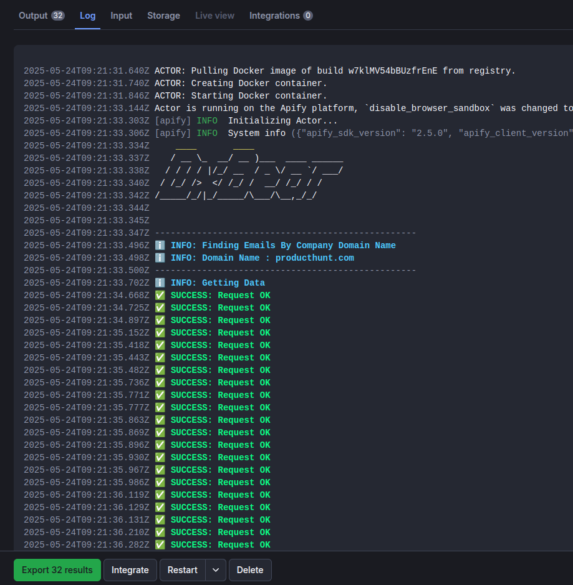Click info icon beside Finding Emails line
Image resolution: width=573 pixels, height=585 pixels.
[160, 245]
